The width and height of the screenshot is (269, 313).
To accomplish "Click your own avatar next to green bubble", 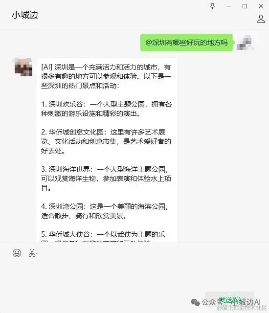I will point(245,43).
